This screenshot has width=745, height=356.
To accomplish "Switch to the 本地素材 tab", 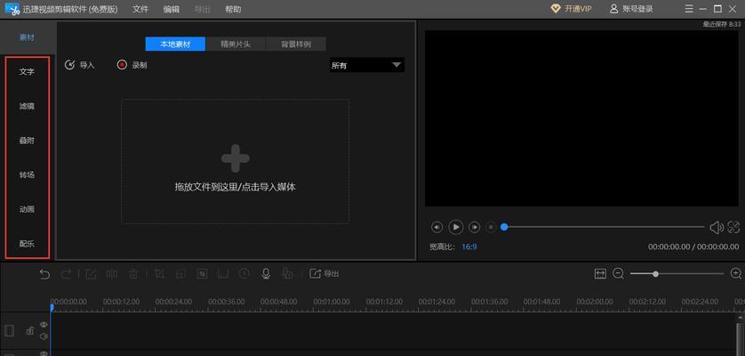I will point(175,44).
